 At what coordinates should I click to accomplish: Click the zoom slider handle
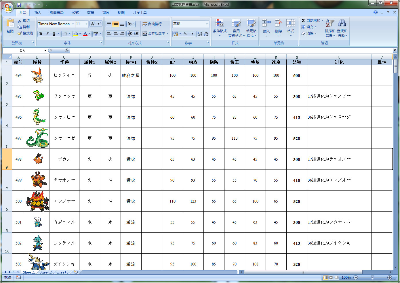tap(372, 278)
